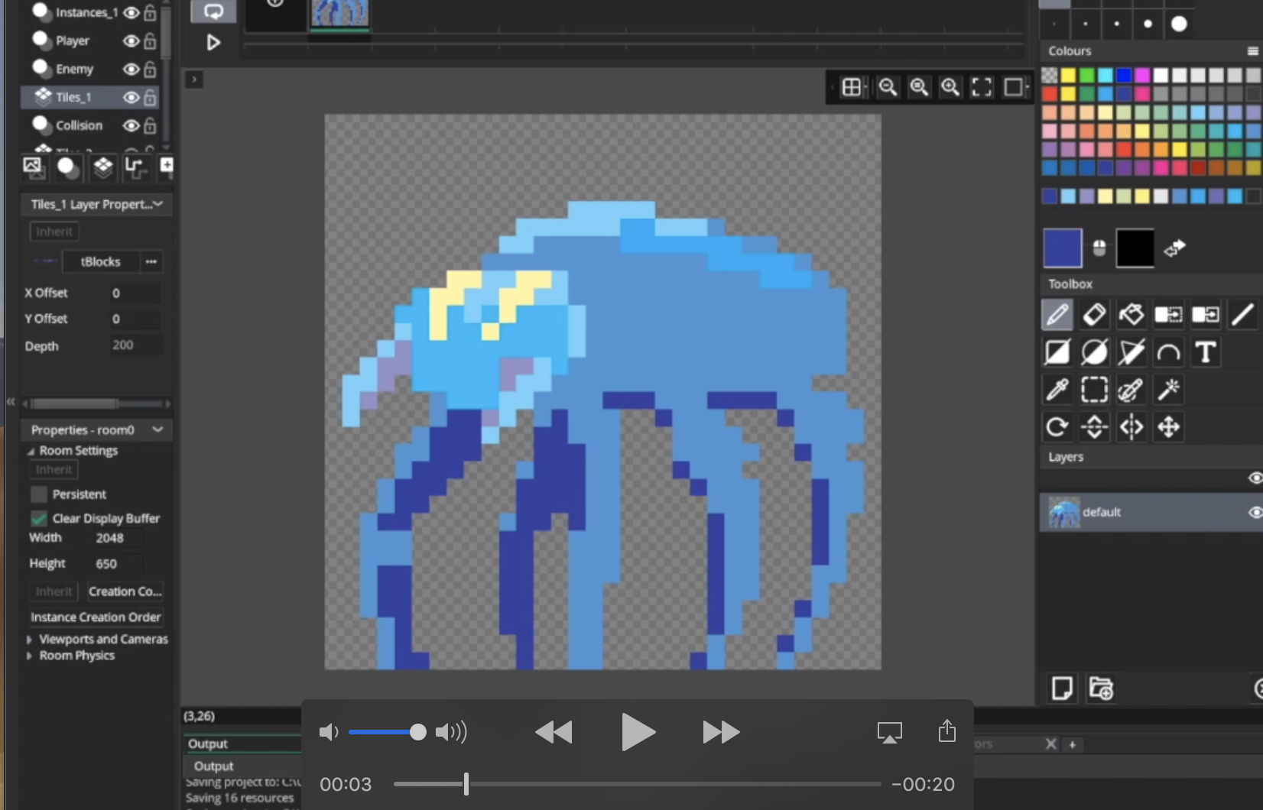Image resolution: width=1263 pixels, height=810 pixels.
Task: Select the Colour Picker eyedropper tool
Action: point(1057,390)
